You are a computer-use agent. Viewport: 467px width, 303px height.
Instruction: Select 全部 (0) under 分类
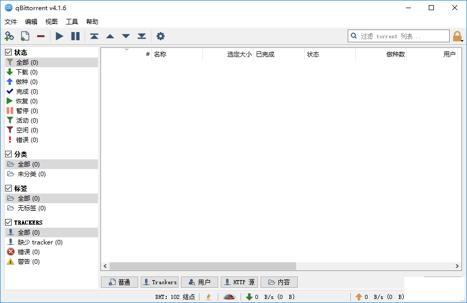(x=51, y=164)
